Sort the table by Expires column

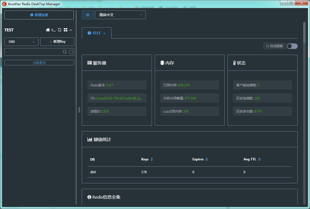click(x=207, y=159)
